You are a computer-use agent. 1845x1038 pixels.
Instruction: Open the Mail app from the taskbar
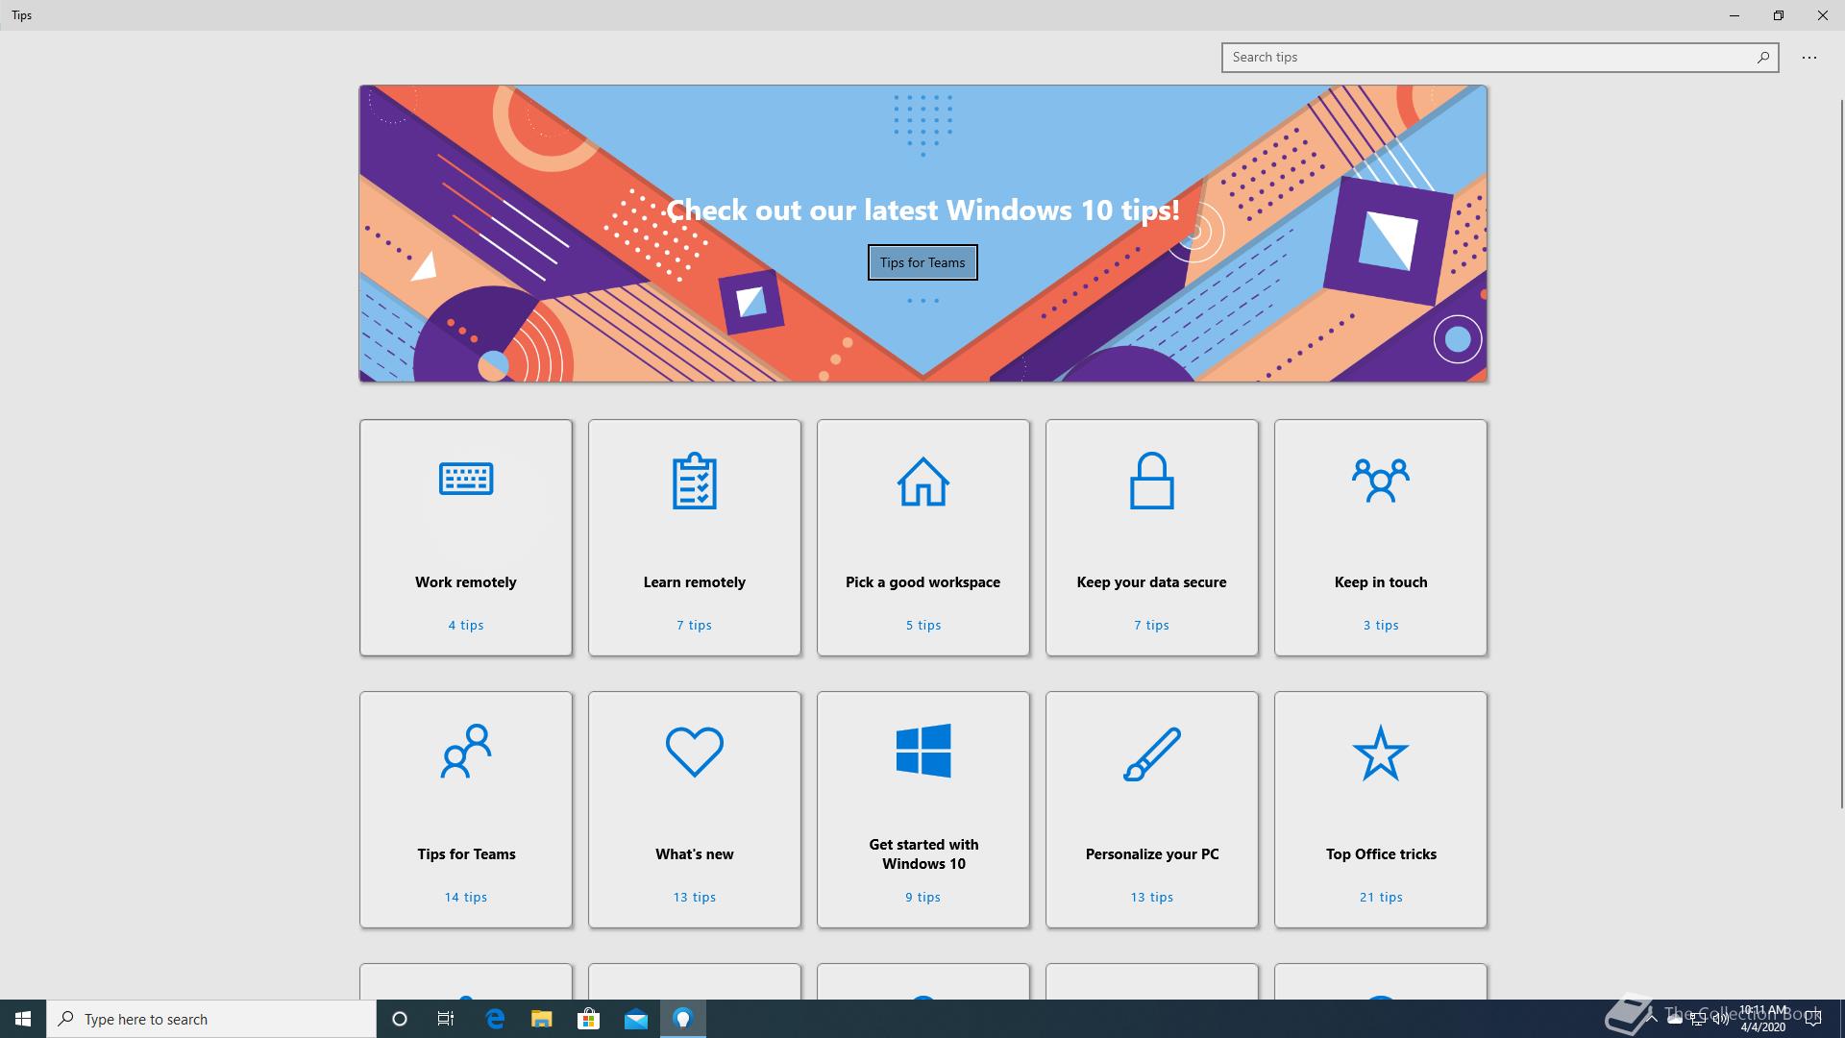(635, 1019)
